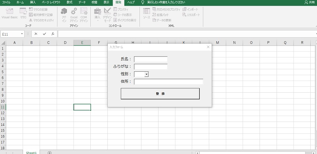Switch to the ホーム tab
Screen dimensions: 317x154
[20, 2]
